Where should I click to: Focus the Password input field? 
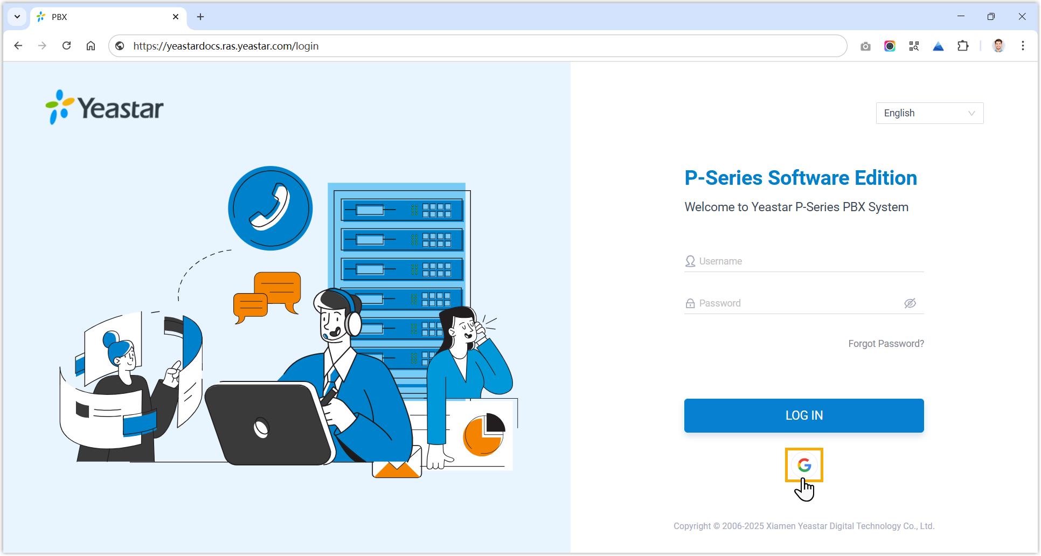[x=797, y=303]
